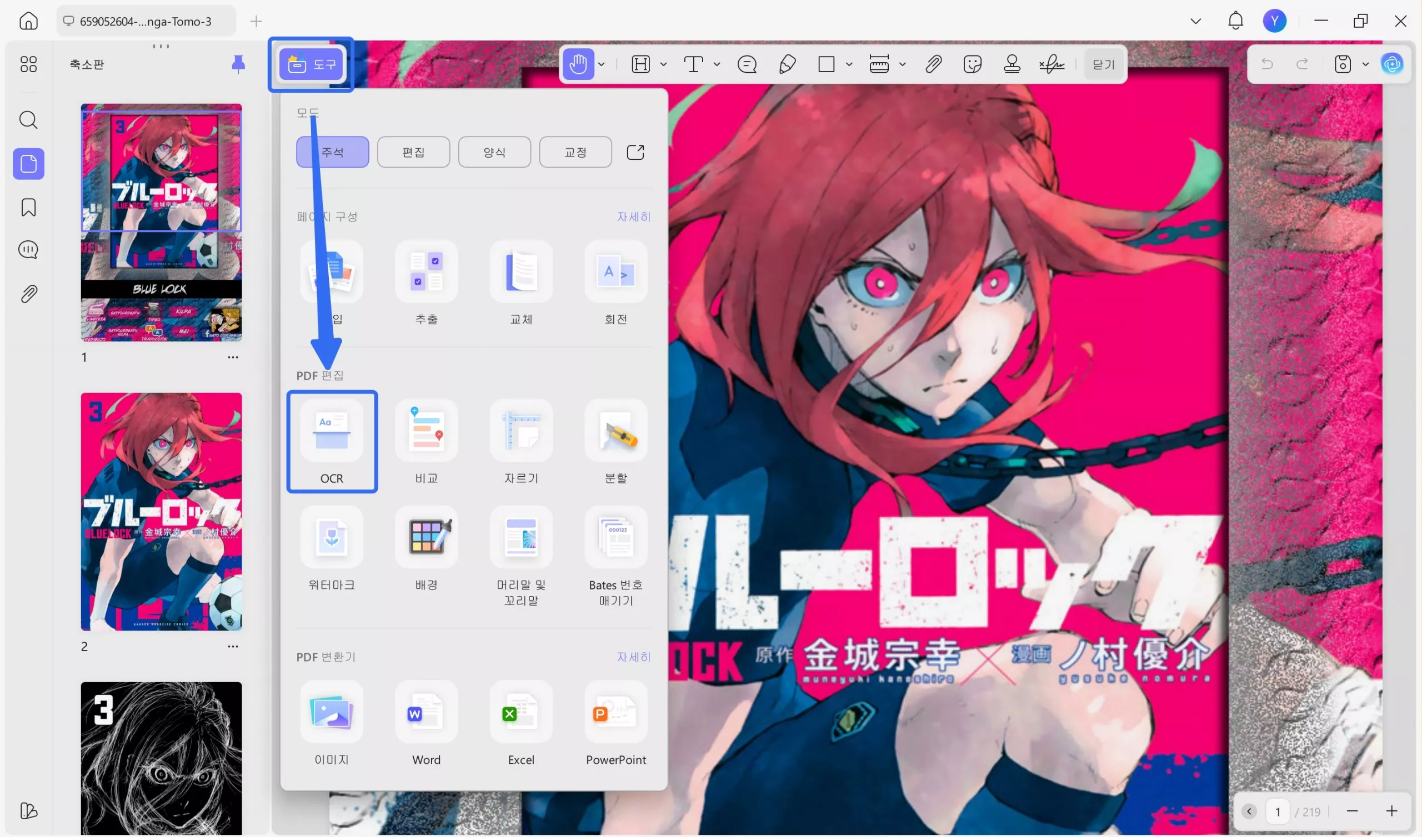Screen dimensions: 1422x837
Task: Select the rectangle shape tool
Action: (x=826, y=64)
